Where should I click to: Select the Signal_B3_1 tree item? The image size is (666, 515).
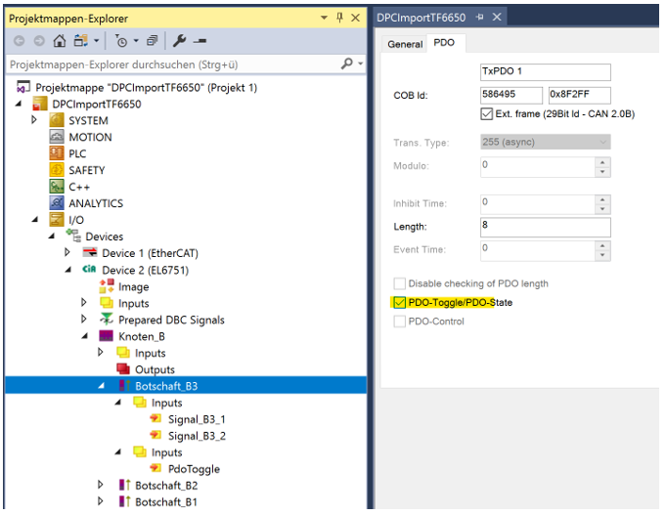(197, 419)
